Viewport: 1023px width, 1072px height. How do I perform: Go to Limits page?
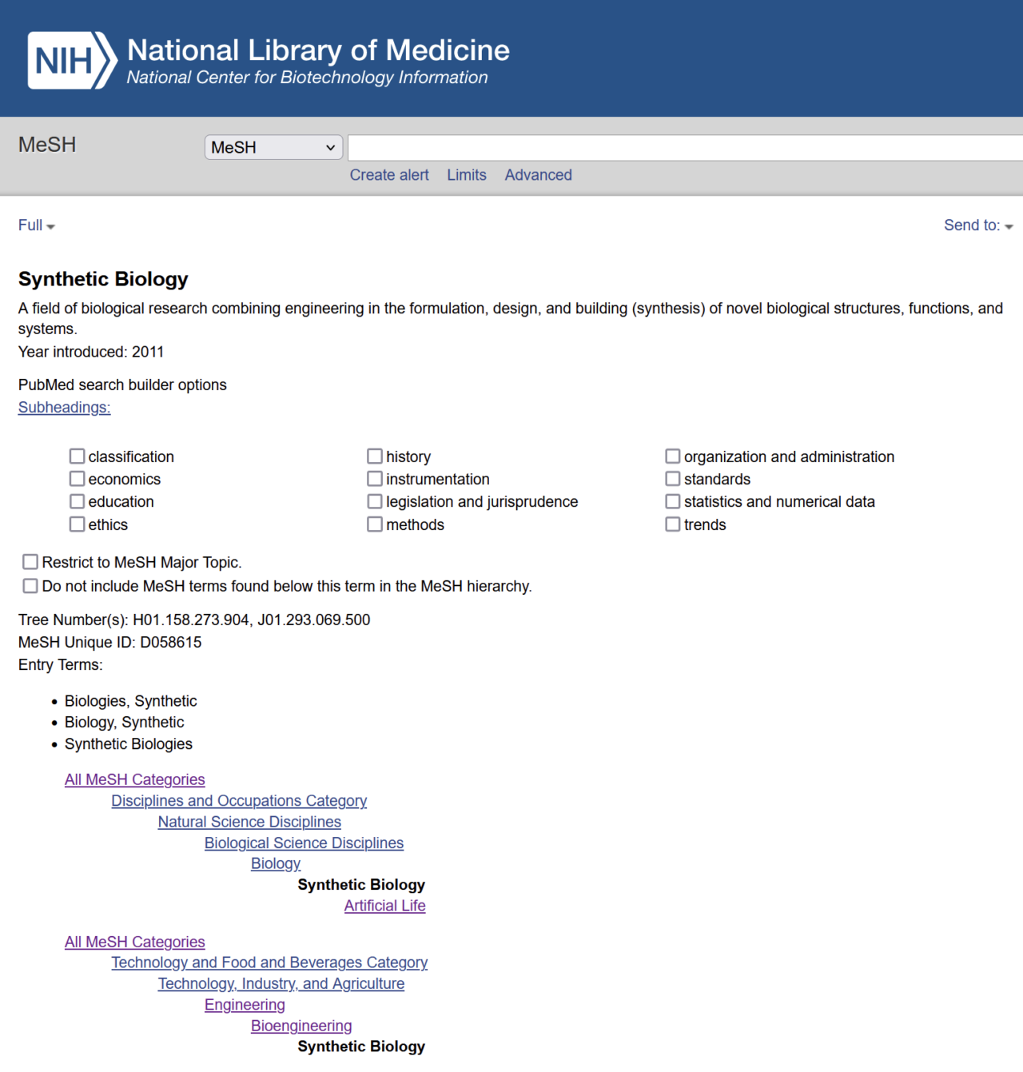click(467, 175)
